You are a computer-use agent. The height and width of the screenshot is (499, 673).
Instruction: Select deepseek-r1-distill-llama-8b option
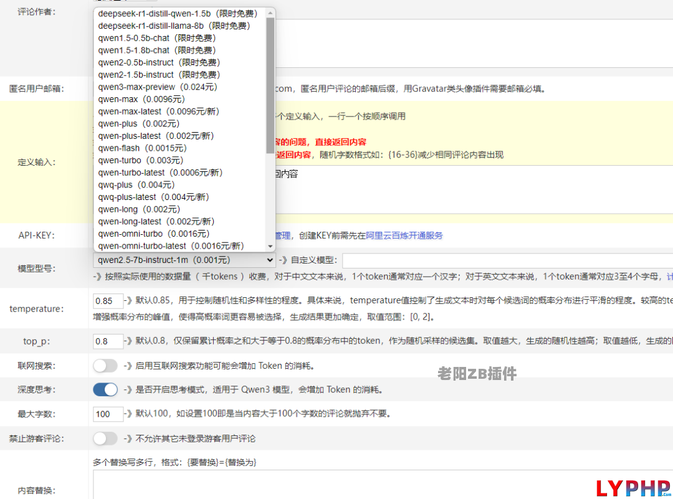tap(180, 26)
